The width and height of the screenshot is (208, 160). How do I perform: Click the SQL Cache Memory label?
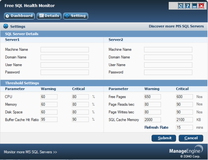(124, 120)
